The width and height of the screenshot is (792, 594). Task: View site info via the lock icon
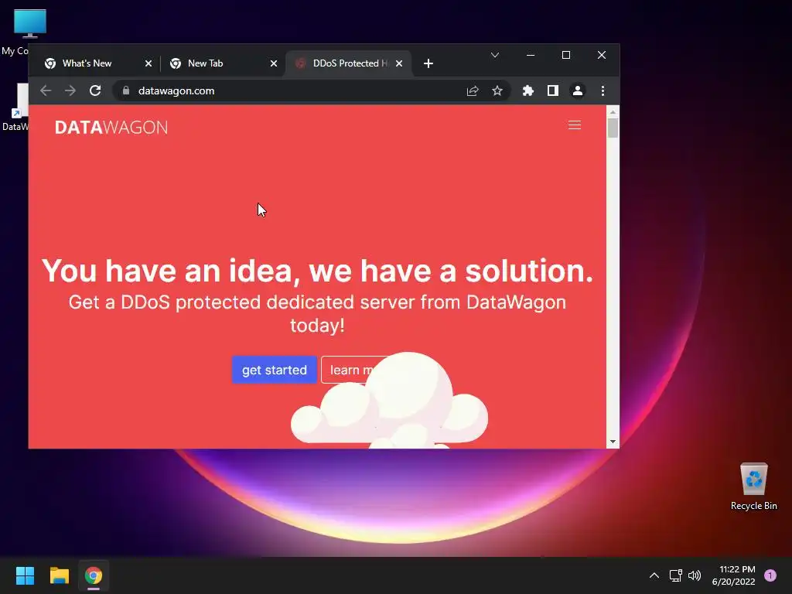pyautogui.click(x=126, y=90)
